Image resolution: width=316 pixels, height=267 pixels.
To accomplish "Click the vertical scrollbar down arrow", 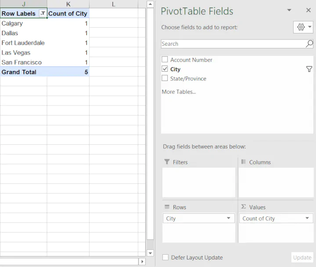I will coord(151,253).
